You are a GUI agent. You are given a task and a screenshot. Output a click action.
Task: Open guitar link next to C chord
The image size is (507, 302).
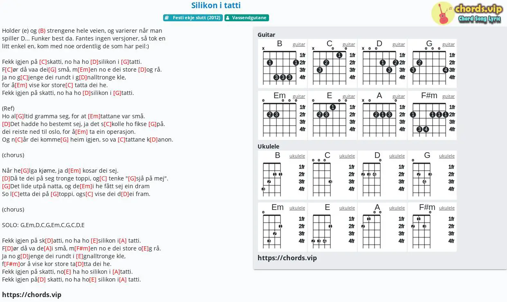pos(349,44)
